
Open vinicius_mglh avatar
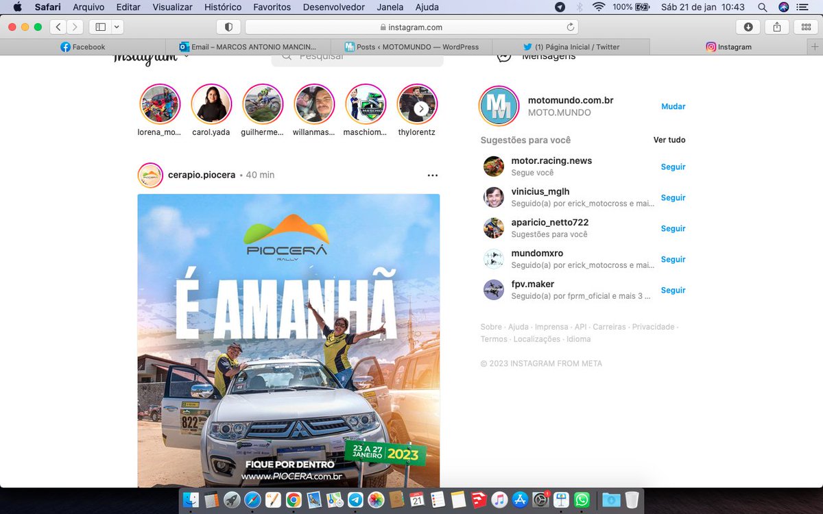click(494, 197)
